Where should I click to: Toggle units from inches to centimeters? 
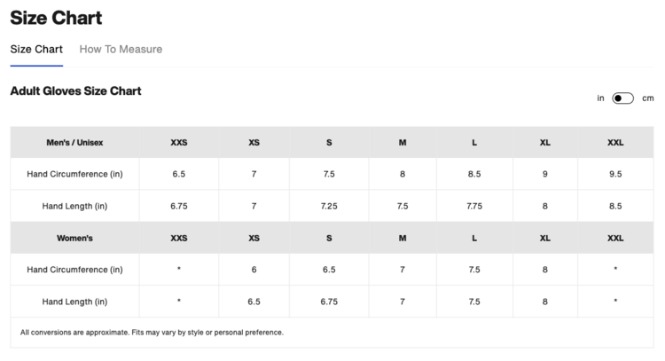coord(622,98)
